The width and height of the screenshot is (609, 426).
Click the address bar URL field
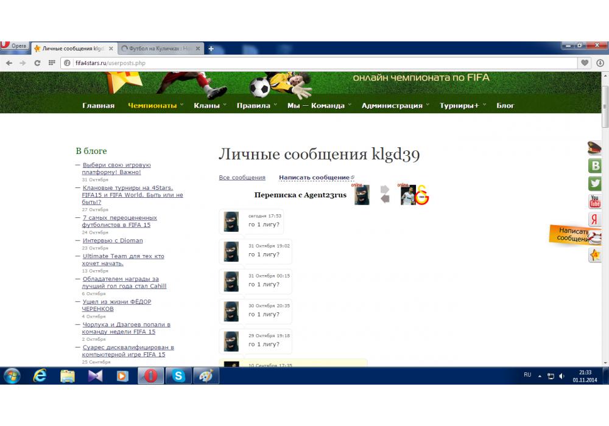[x=323, y=63]
